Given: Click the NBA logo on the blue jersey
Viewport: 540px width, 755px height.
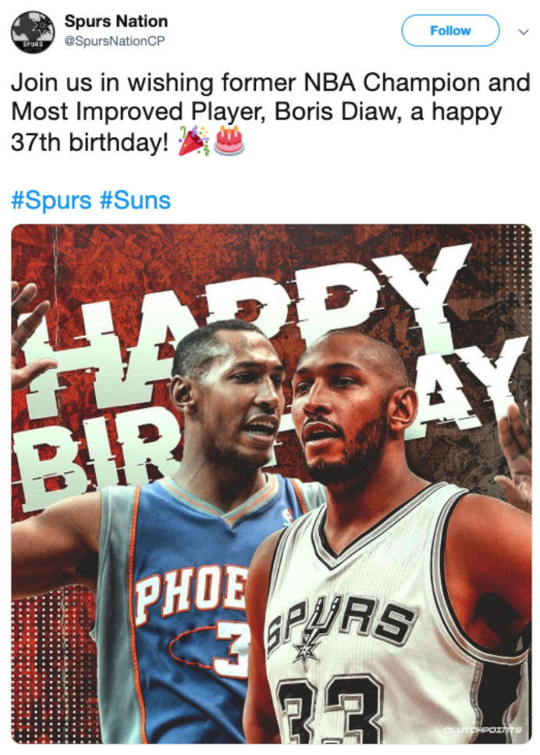Looking at the screenshot, I should 287,517.
